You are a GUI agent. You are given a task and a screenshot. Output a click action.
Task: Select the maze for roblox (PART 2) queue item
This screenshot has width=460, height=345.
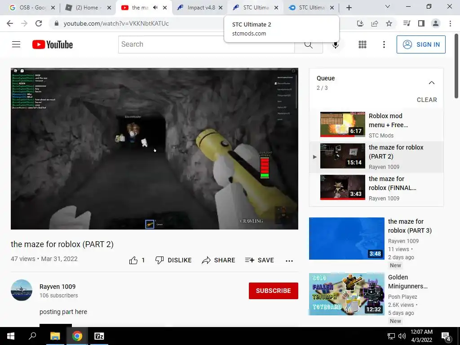(376, 157)
